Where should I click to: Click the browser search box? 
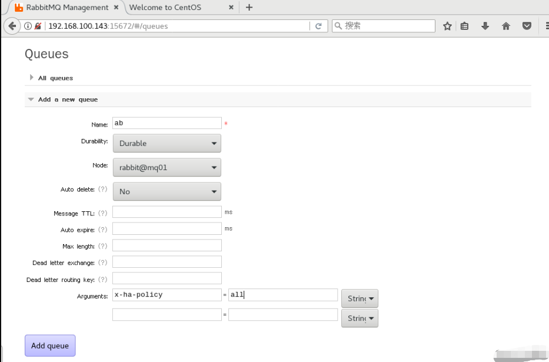[384, 26]
